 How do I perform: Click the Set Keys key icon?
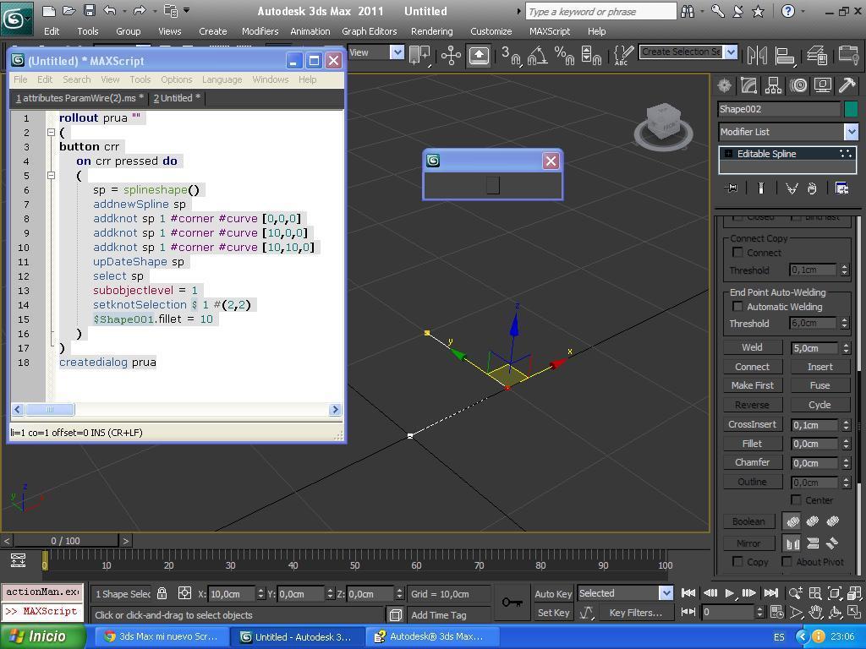point(511,602)
